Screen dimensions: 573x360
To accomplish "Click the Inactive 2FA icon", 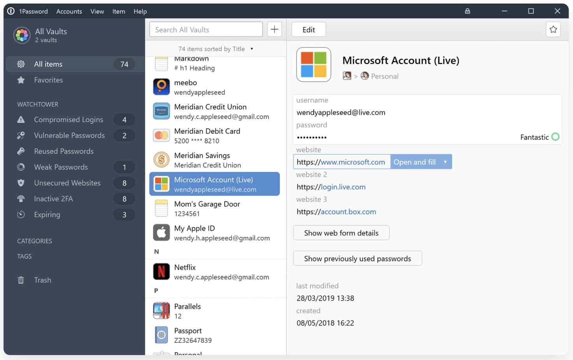I will (21, 199).
